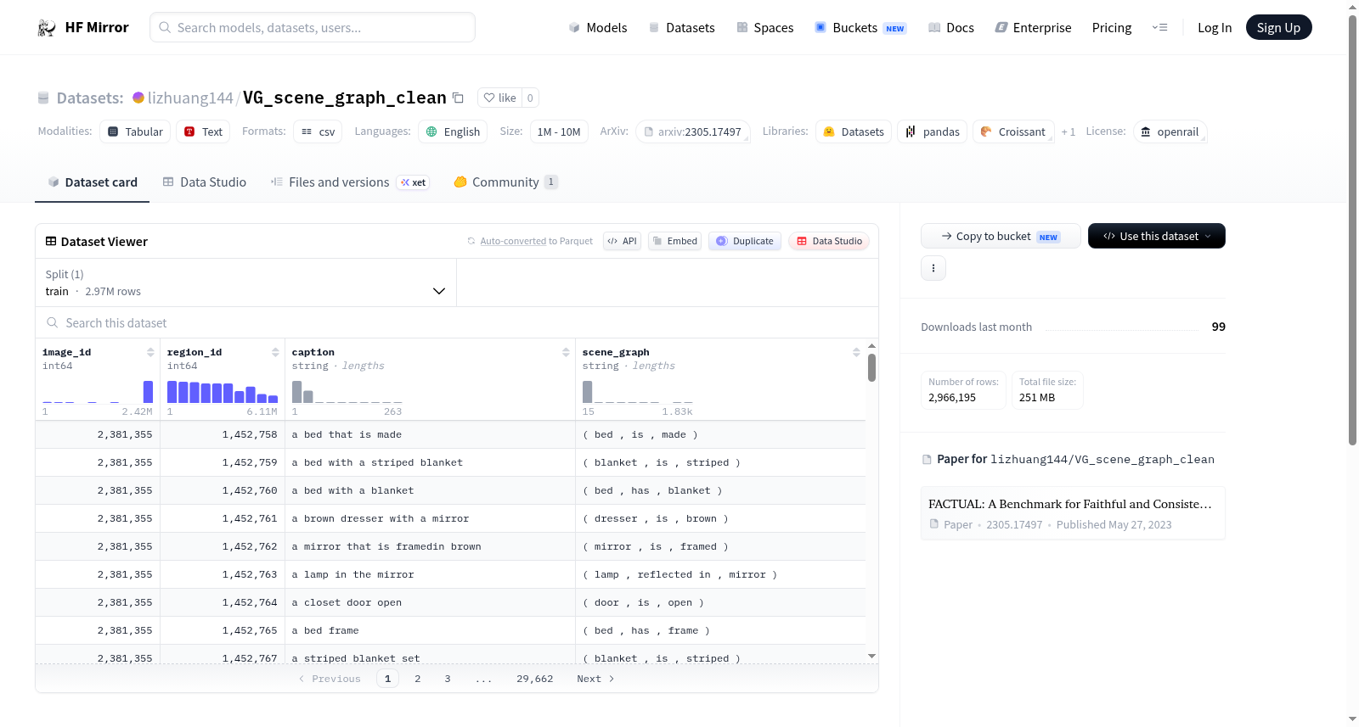Viewport: 1359px width, 727px height.
Task: Sort by the image_id column arrows
Action: [x=150, y=352]
